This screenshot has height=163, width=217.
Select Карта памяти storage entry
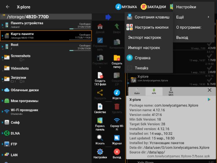[x=46, y=36]
